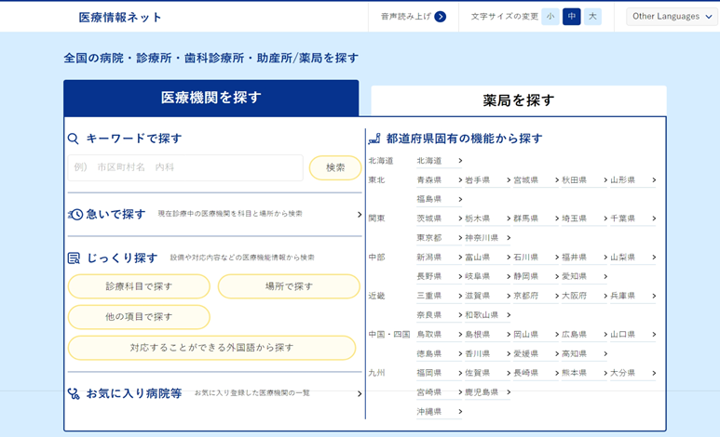Select the 岐阜県 prefecture link

(488, 276)
